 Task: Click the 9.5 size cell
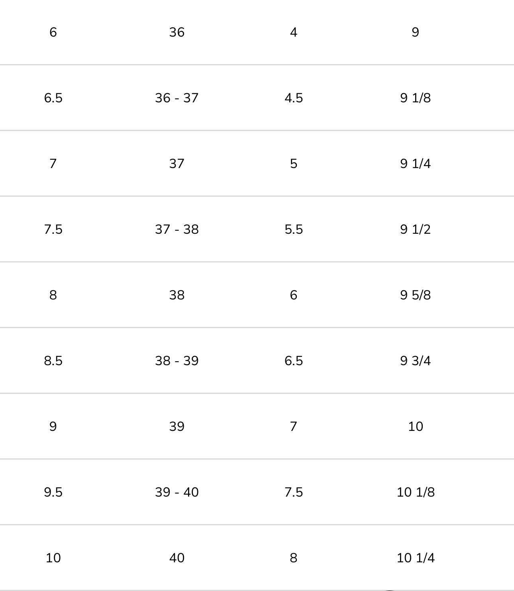tap(53, 492)
